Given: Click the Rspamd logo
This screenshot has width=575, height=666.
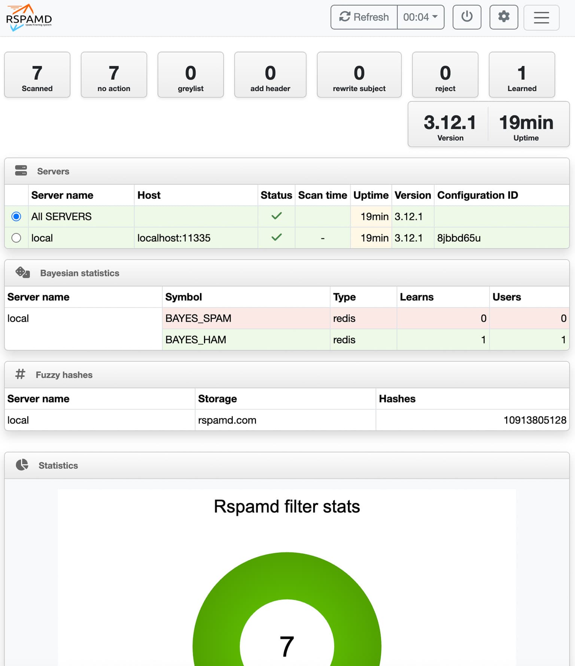Looking at the screenshot, I should pos(29,18).
